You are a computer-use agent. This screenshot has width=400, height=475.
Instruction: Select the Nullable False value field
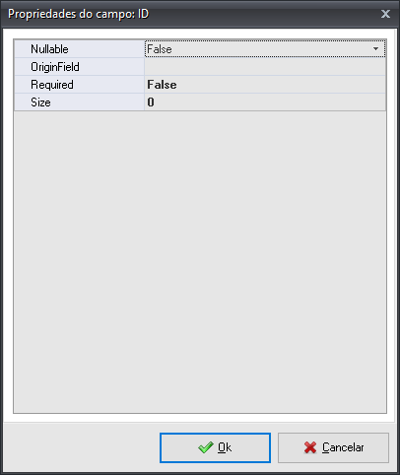point(265,49)
